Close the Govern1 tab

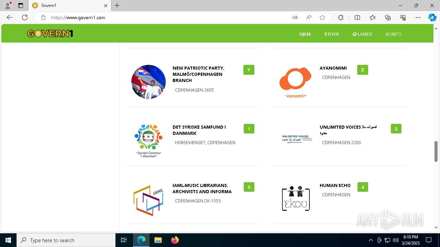[106, 5]
